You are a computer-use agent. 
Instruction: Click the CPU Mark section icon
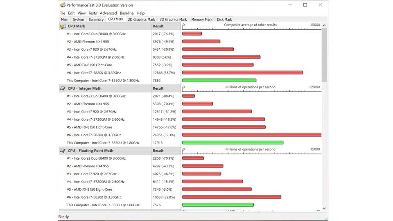[63, 26]
